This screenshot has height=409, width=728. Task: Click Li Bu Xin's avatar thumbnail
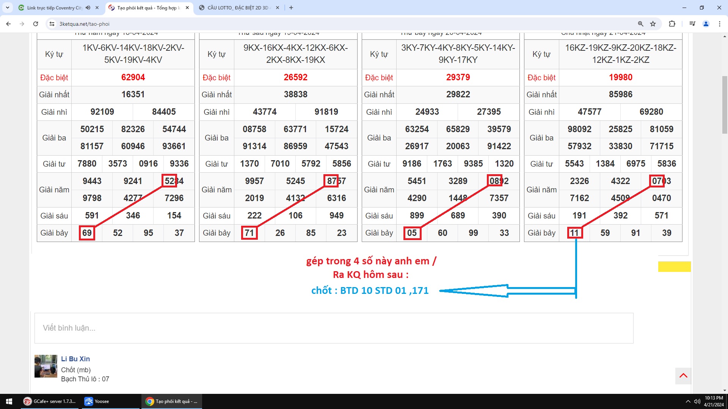(45, 366)
